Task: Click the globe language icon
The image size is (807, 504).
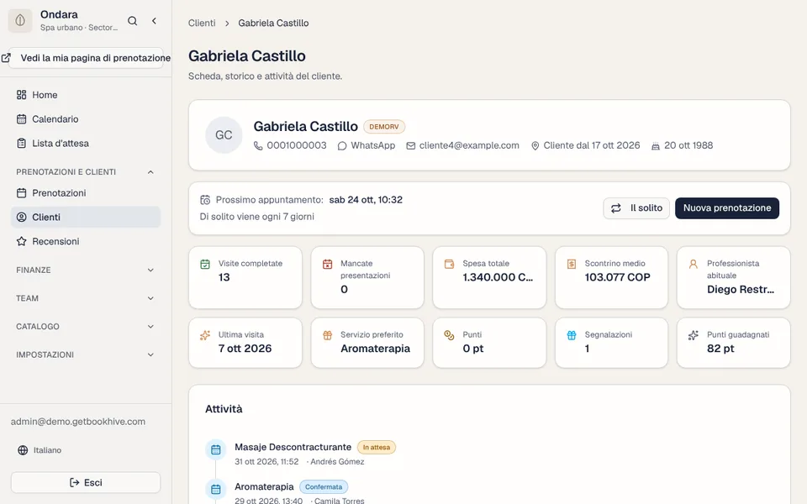Action: (x=23, y=450)
